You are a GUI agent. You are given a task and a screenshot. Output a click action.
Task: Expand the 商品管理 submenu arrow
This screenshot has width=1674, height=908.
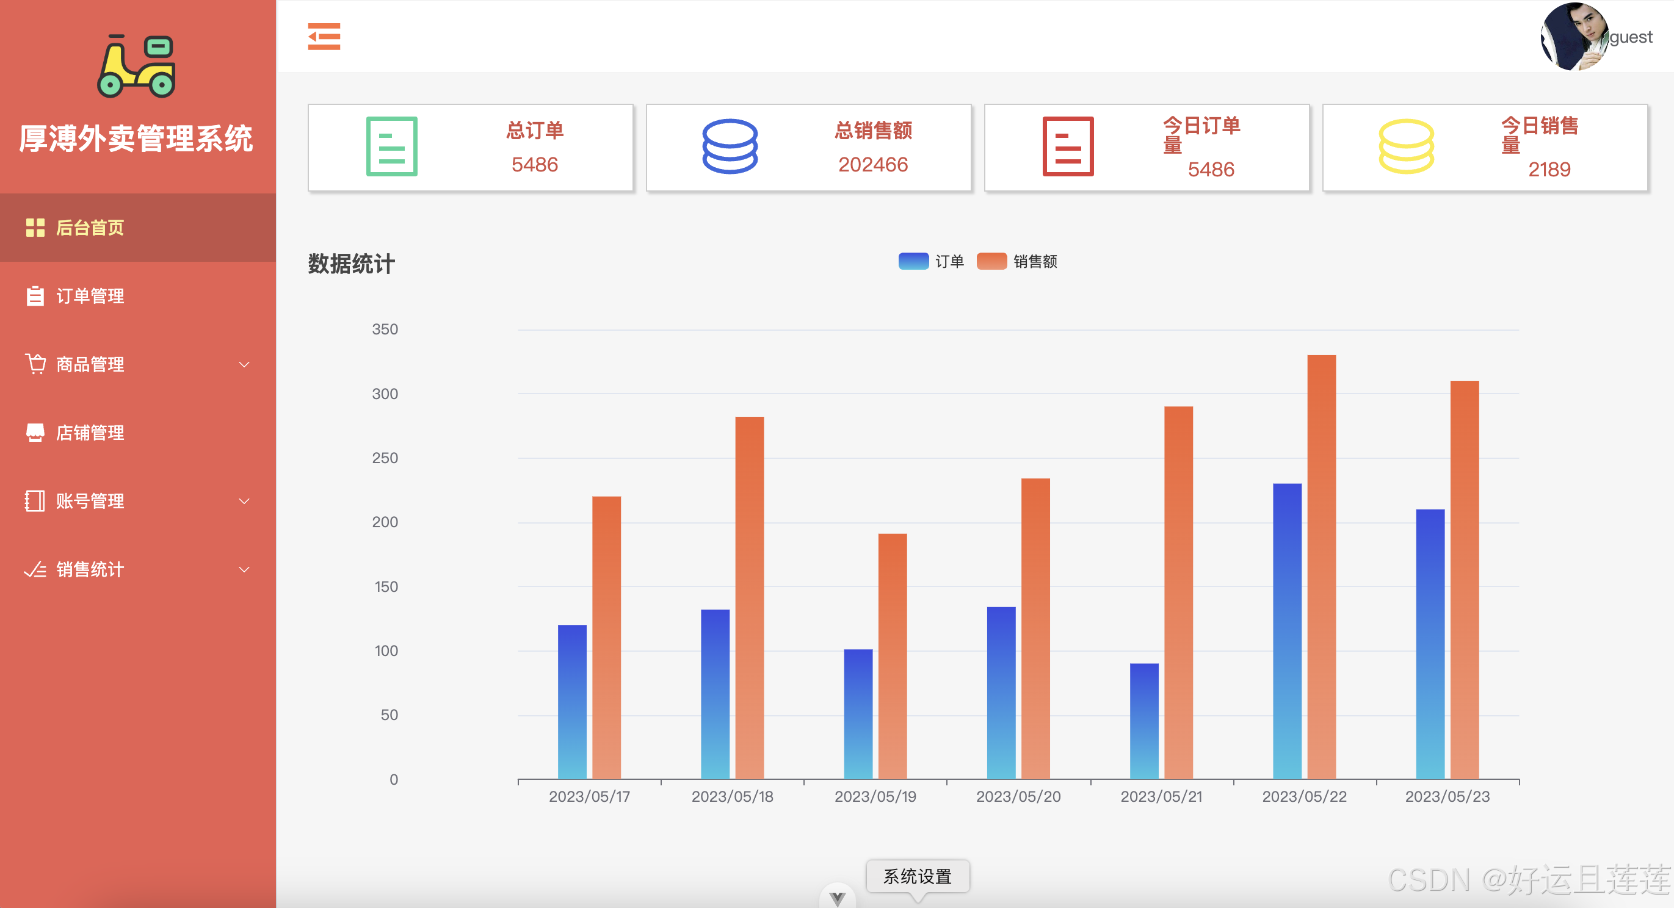(x=244, y=364)
